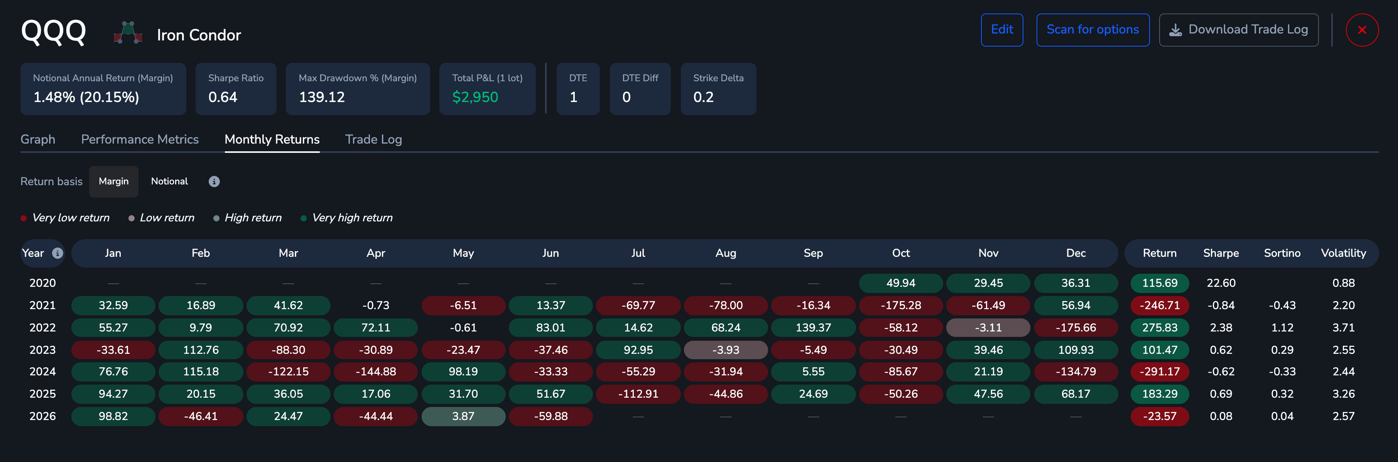
Task: Click the Sharpe Ratio 0.64 card
Action: [236, 89]
